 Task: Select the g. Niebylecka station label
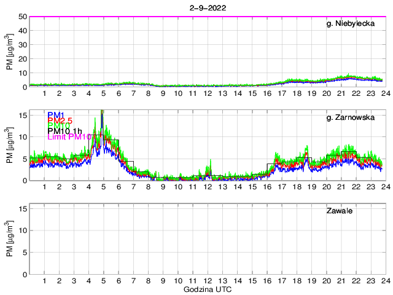354,24
